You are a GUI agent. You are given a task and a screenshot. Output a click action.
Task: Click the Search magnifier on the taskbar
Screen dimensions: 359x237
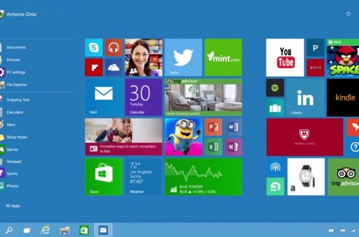coord(9,229)
